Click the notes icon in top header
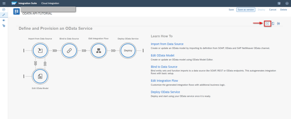Screen dimensions: 291x119 click(x=279, y=3)
